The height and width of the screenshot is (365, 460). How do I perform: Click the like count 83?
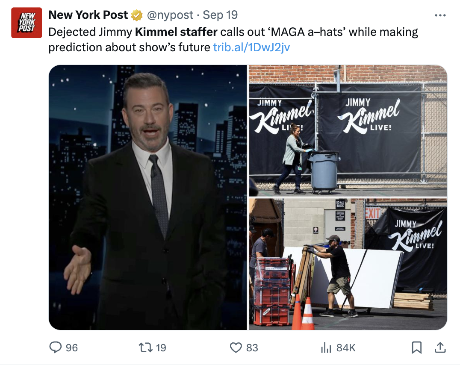point(252,348)
